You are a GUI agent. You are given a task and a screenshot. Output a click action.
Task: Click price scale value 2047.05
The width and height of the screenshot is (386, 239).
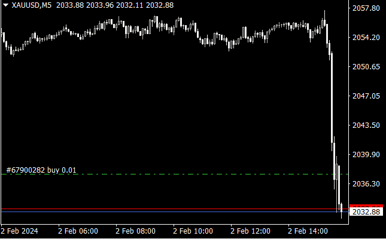pyautogui.click(x=366, y=96)
